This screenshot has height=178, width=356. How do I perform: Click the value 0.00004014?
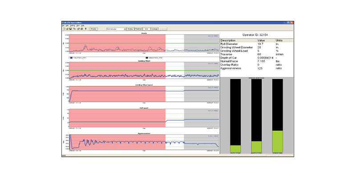click(266, 58)
